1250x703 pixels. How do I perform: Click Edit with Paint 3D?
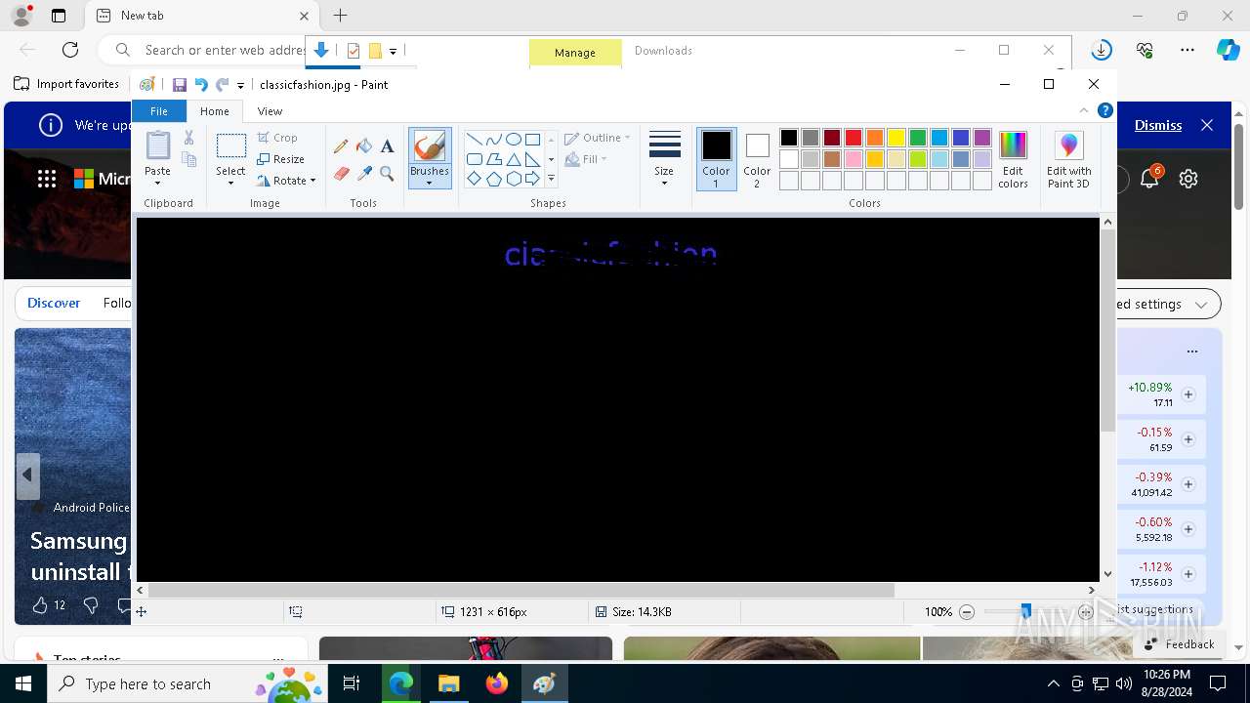coord(1068,159)
